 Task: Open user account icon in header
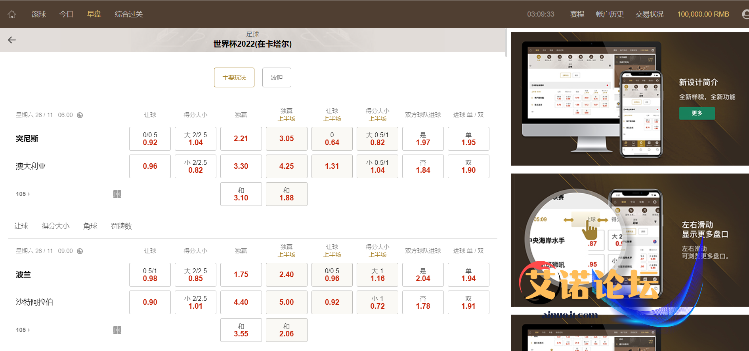point(745,14)
